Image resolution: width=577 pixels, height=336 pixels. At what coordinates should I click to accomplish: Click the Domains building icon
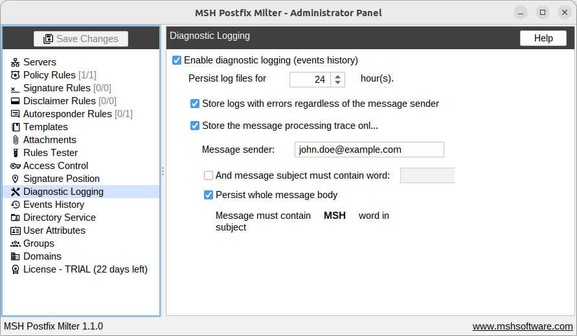[15, 256]
